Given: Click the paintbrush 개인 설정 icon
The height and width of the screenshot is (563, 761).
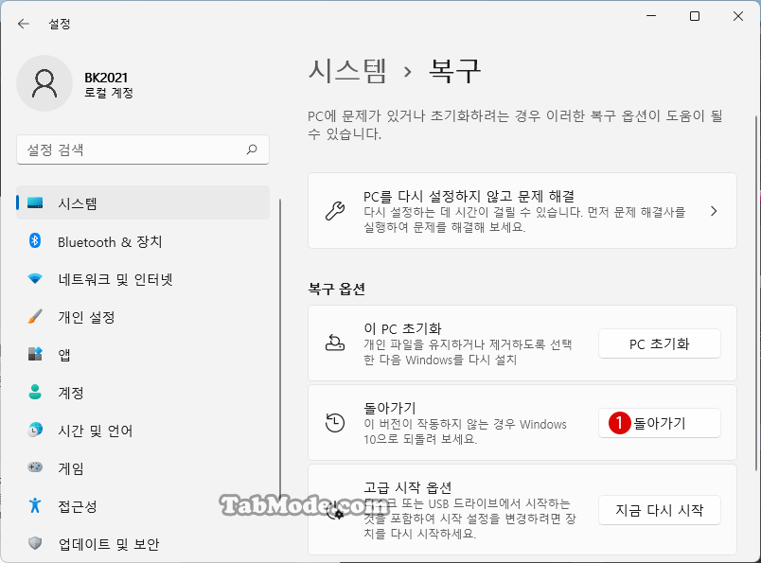Looking at the screenshot, I should click(35, 316).
